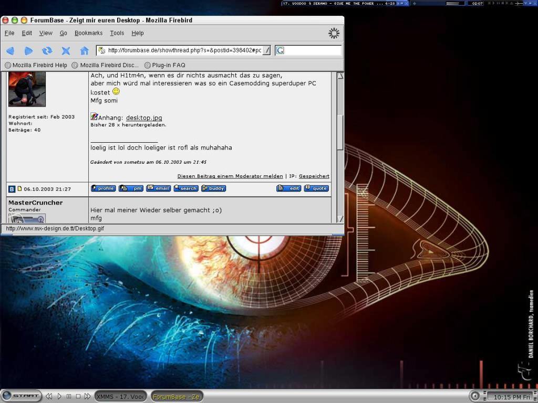538x403 pixels.
Task: Click the quote button
Action: pyautogui.click(x=316, y=188)
